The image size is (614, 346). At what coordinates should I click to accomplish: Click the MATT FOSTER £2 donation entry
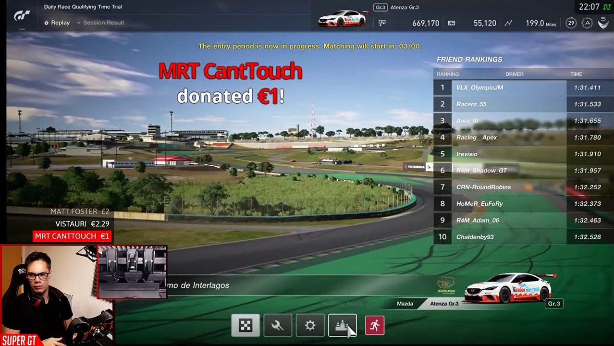tap(80, 211)
